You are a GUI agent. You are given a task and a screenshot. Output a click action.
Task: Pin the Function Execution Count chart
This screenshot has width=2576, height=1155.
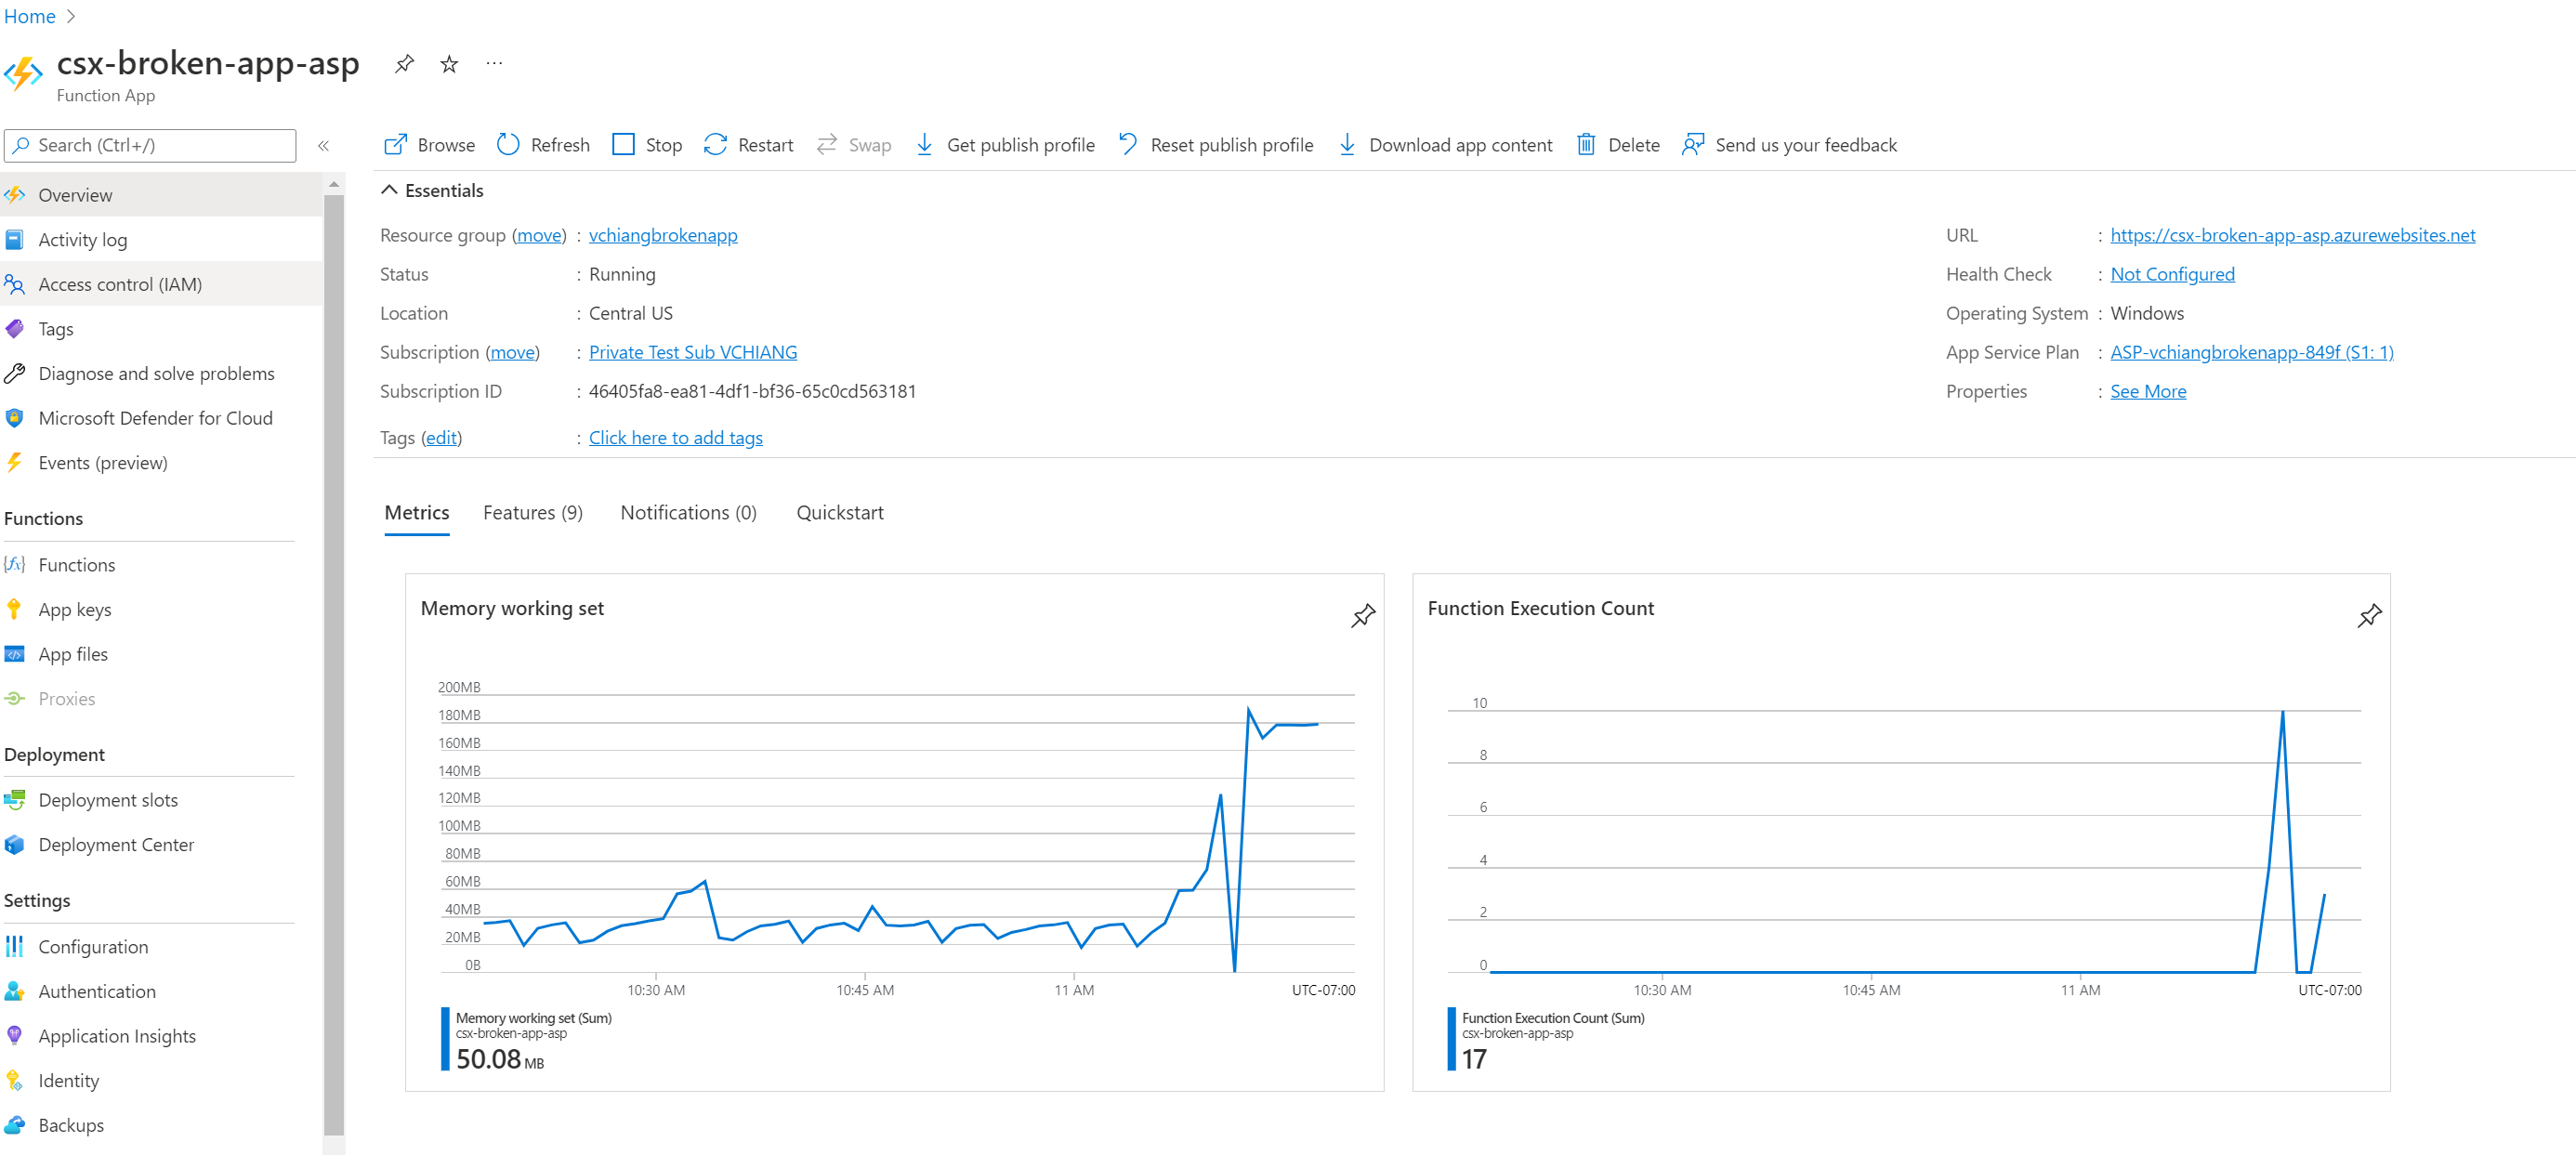(x=2368, y=615)
